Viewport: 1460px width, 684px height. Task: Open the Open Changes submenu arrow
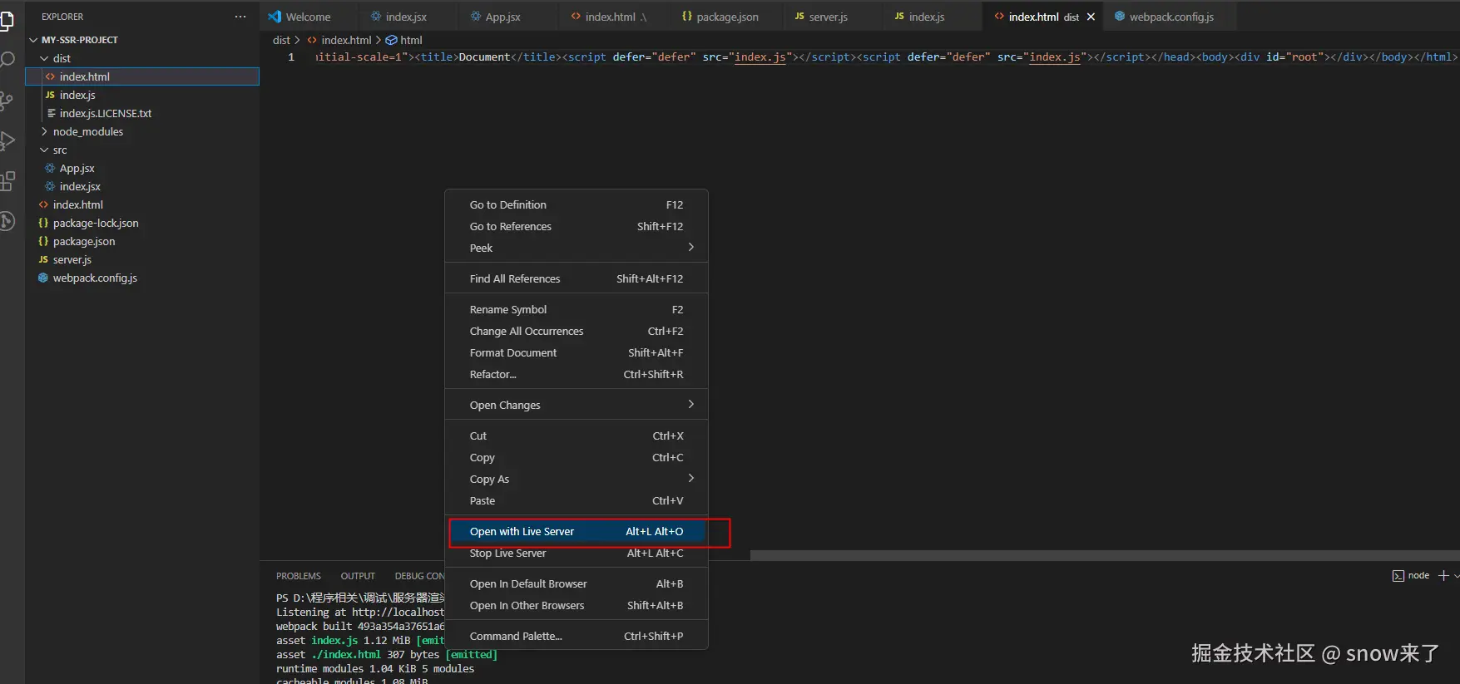(x=690, y=405)
